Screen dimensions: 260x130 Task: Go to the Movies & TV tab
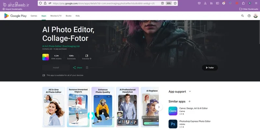coord(56,16)
